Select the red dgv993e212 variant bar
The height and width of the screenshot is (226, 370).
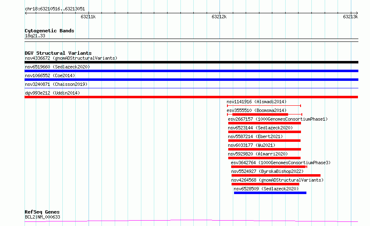pos(191,97)
